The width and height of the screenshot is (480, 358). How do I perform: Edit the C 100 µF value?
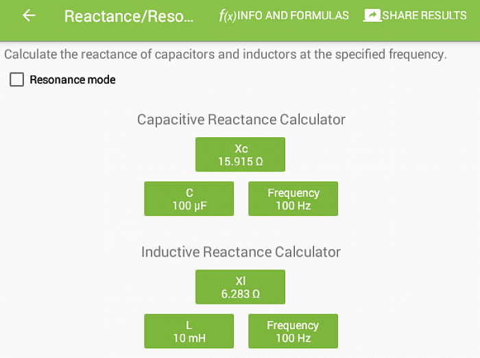189,199
